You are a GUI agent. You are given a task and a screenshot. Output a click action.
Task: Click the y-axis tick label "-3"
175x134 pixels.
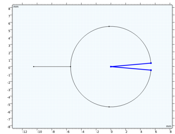click(x=9, y=90)
